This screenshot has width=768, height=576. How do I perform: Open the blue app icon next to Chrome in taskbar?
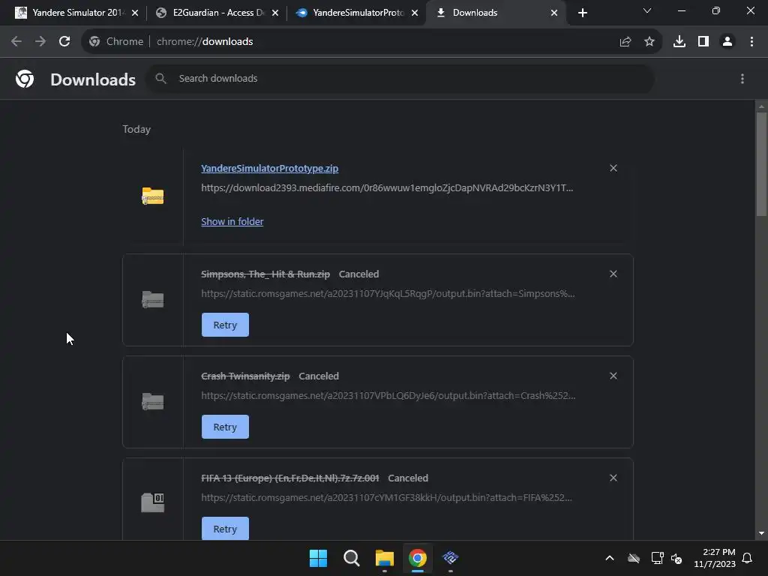coord(451,558)
